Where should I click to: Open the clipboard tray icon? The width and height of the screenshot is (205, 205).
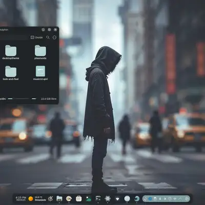[x=155, y=199]
